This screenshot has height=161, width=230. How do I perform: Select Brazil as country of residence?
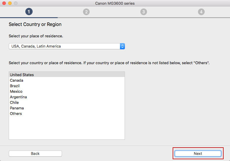[15, 86]
